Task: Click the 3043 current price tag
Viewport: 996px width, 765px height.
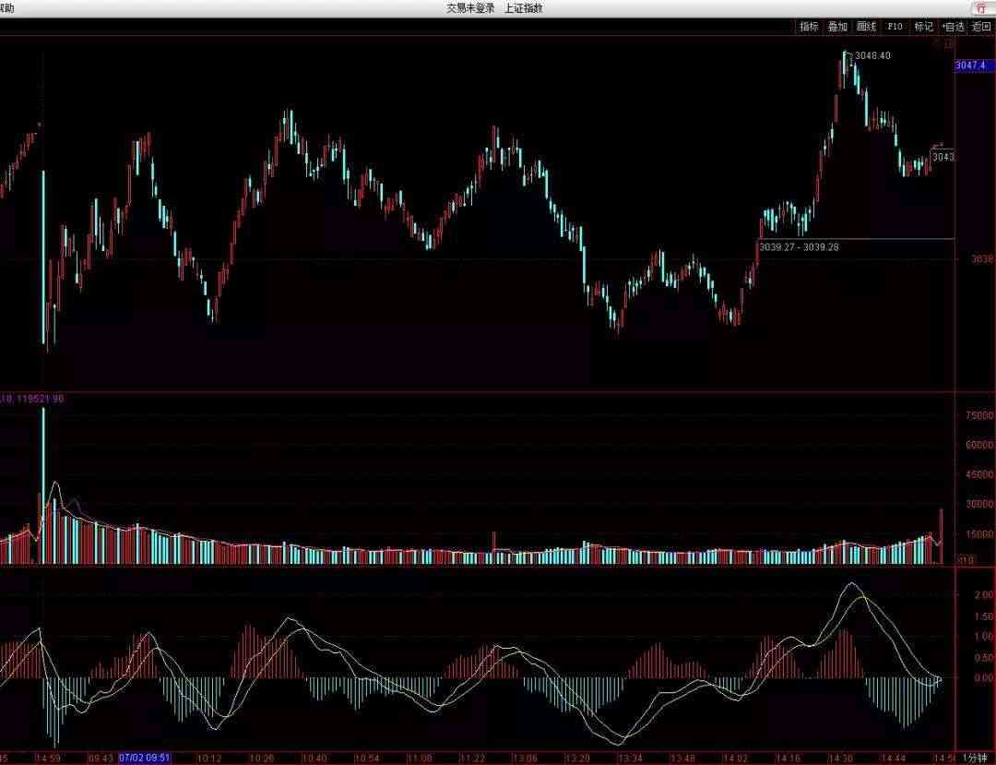Action: tap(943, 157)
